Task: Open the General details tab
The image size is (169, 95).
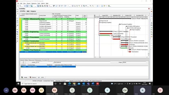Action: (x=22, y=60)
